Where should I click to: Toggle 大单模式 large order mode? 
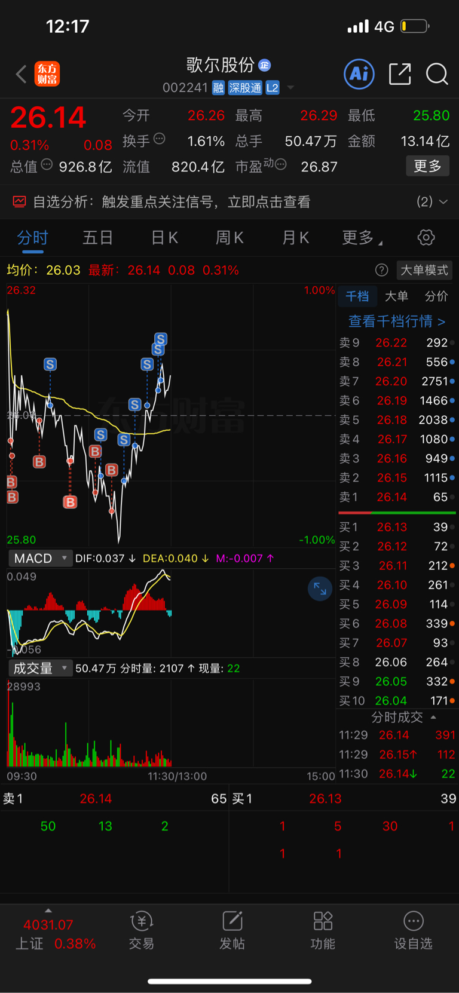(x=424, y=270)
